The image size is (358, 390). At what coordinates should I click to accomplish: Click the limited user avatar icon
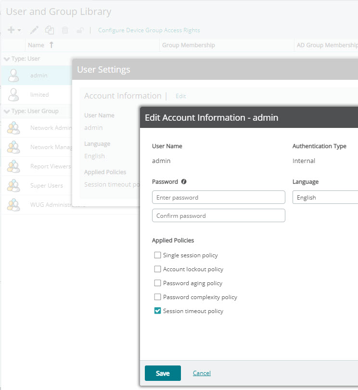click(x=13, y=95)
